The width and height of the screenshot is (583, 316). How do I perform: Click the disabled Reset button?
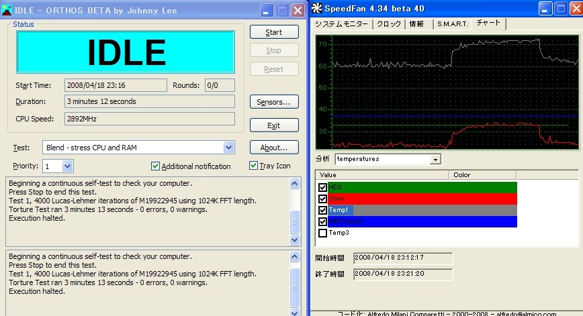point(274,69)
